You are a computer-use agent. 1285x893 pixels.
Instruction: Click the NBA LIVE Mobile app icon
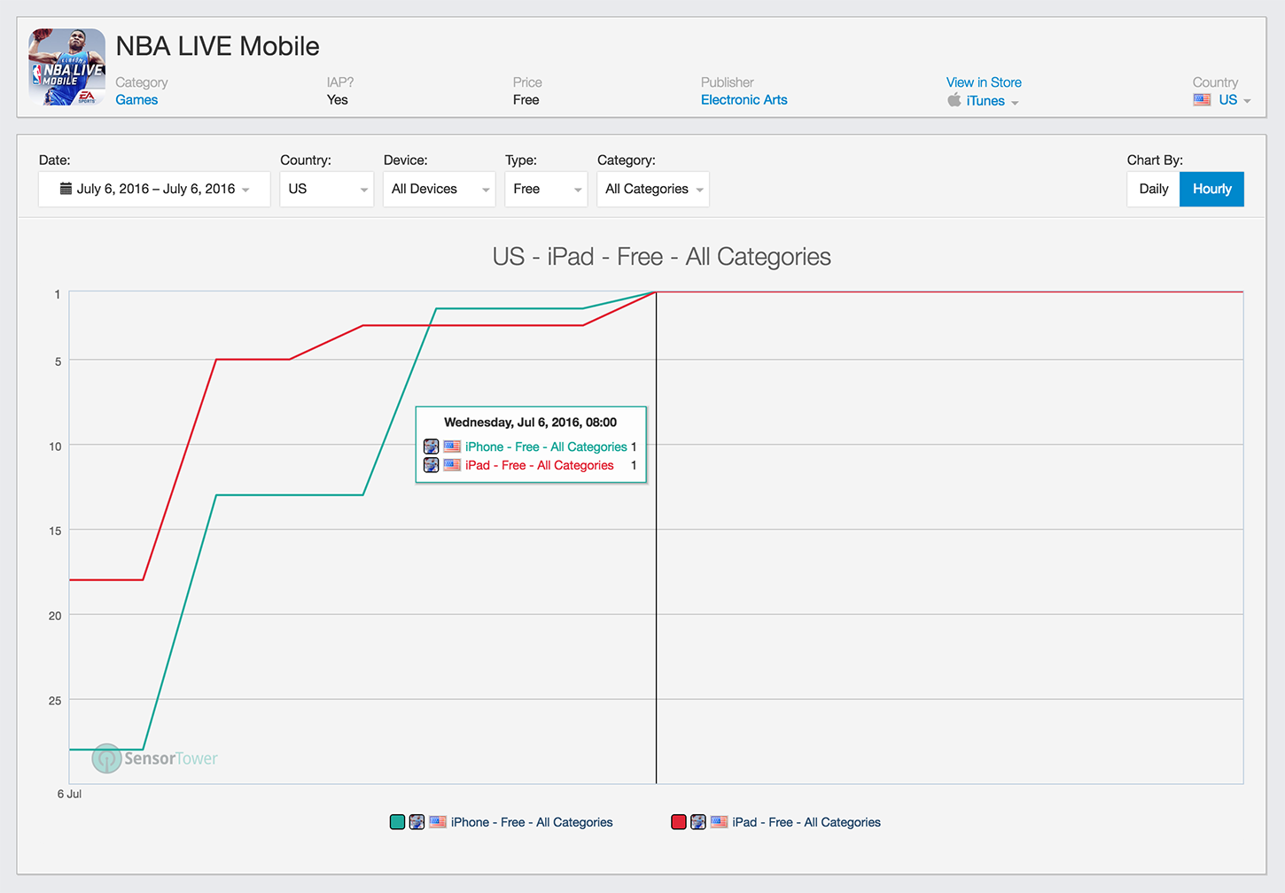point(67,67)
